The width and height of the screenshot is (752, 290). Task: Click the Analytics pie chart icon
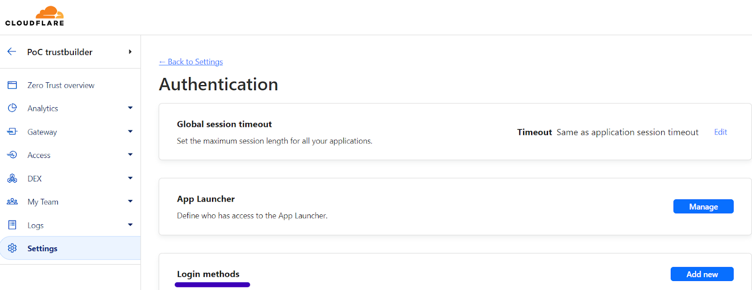[x=12, y=108]
